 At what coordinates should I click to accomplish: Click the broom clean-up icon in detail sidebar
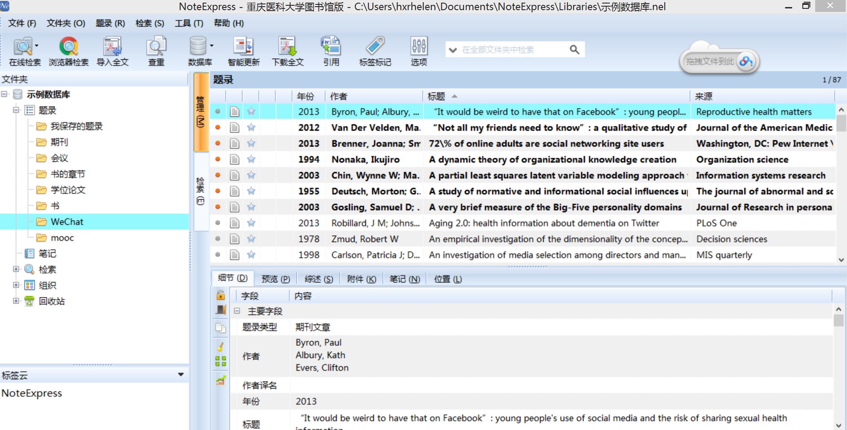pos(220,346)
